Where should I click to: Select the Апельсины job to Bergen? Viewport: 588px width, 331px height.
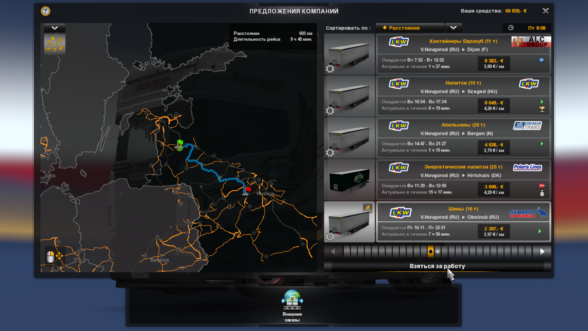[x=463, y=138]
